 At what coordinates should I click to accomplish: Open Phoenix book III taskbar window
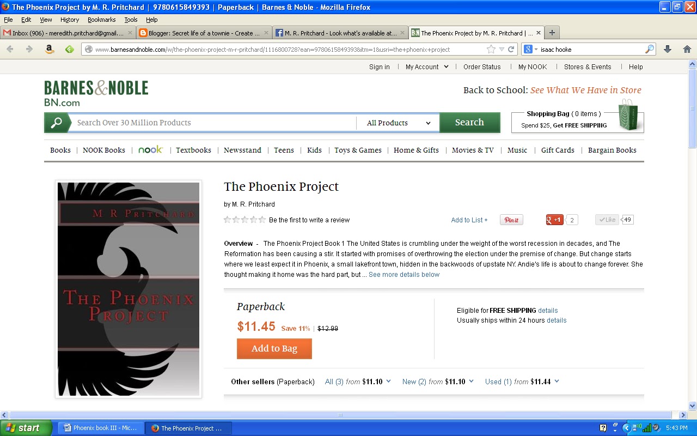(101, 428)
